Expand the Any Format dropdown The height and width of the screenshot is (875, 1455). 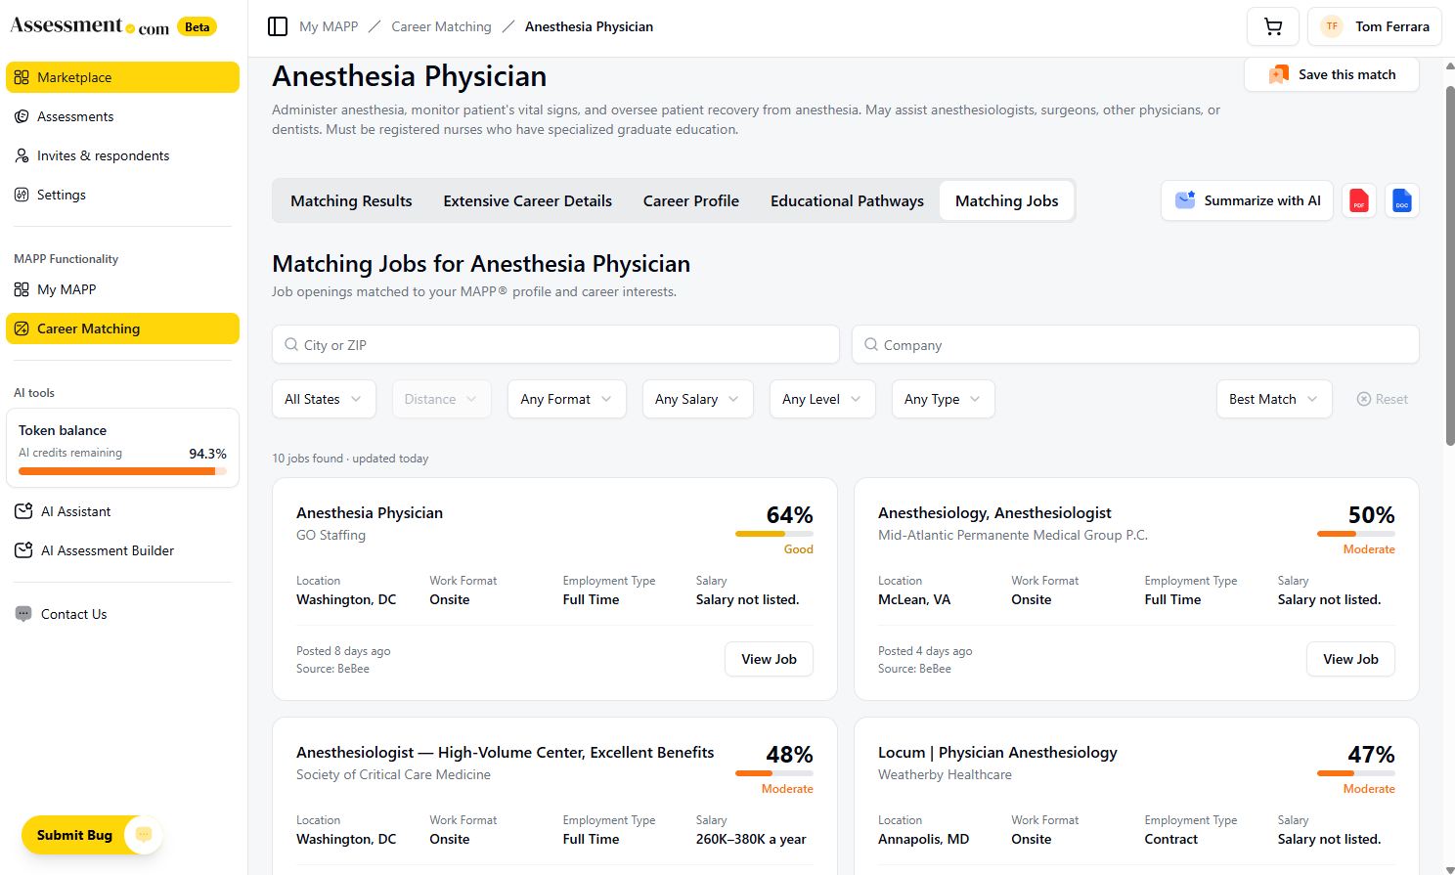566,399
